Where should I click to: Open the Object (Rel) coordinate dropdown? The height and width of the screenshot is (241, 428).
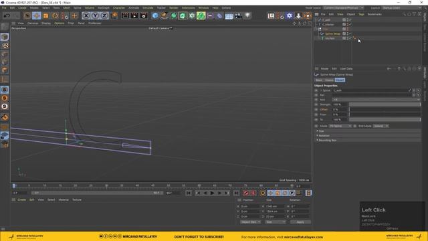tap(251, 222)
